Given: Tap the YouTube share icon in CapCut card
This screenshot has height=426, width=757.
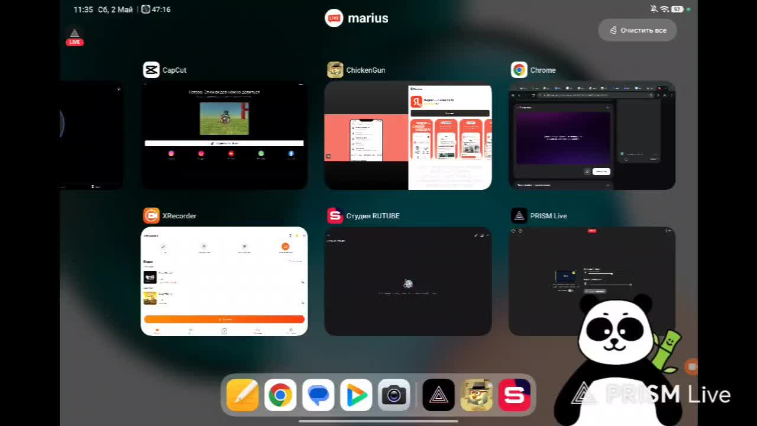Looking at the screenshot, I should point(231,154).
